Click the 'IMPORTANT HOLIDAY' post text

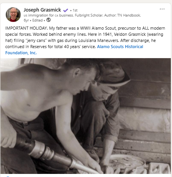[26, 28]
